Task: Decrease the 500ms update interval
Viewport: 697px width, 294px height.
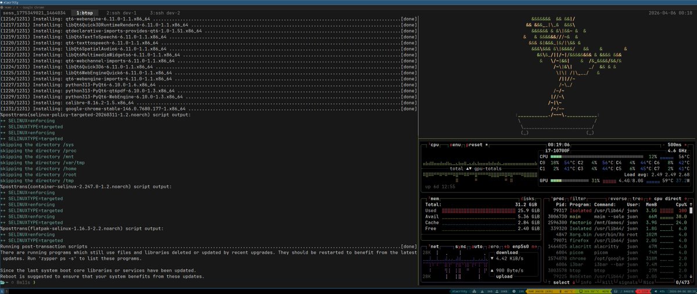Action: [664, 145]
